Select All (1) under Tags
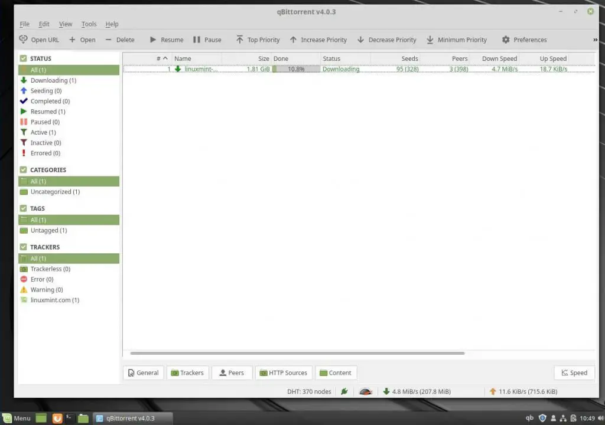 tap(69, 220)
